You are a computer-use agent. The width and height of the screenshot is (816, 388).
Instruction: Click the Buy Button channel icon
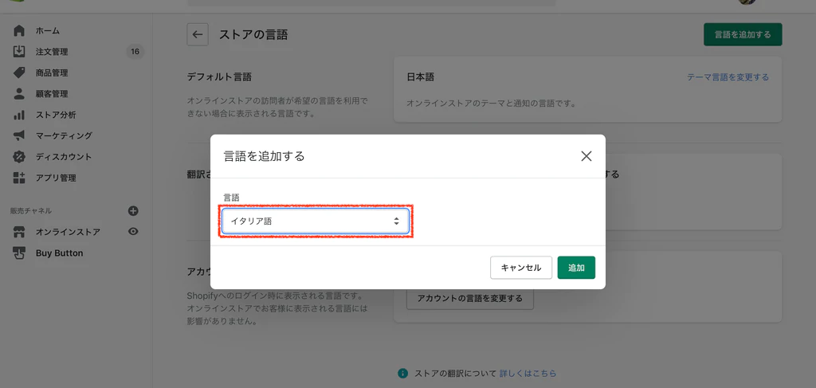click(19, 253)
